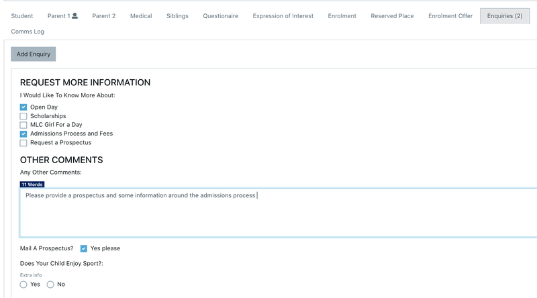The width and height of the screenshot is (537, 298).
Task: Go to the Siblings tab
Action: (x=177, y=16)
